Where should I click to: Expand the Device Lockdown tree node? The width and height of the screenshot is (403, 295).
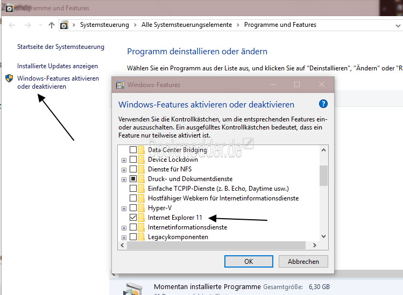click(x=124, y=160)
